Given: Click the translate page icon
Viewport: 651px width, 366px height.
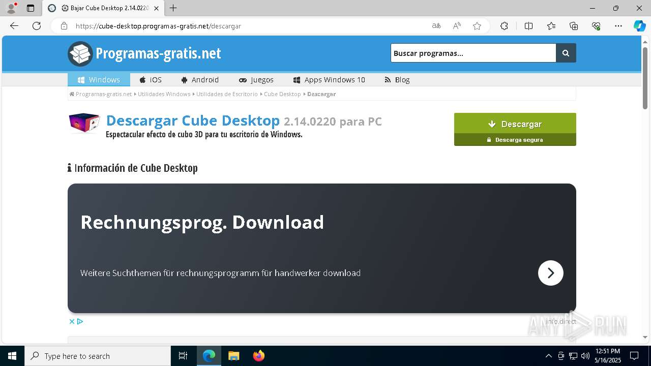Looking at the screenshot, I should (436, 26).
